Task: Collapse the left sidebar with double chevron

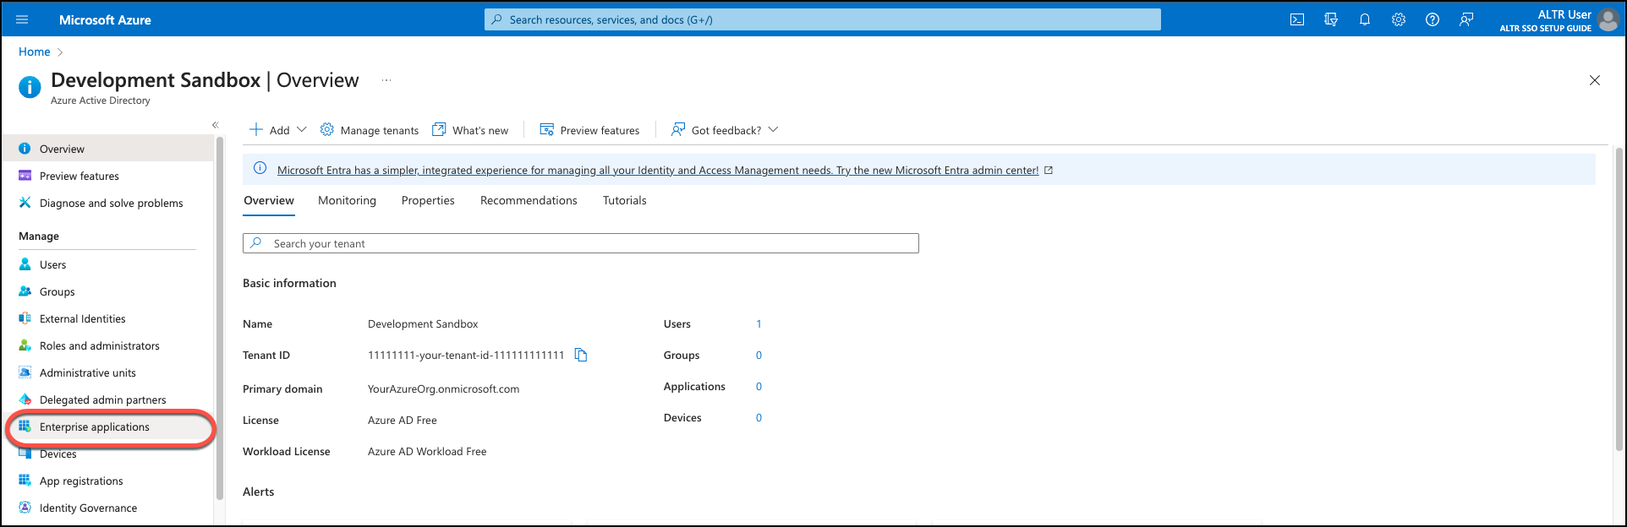Action: [x=215, y=125]
